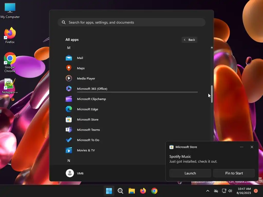Click "Microsoft Teams" text label
This screenshot has width=263, height=197.
88,130
